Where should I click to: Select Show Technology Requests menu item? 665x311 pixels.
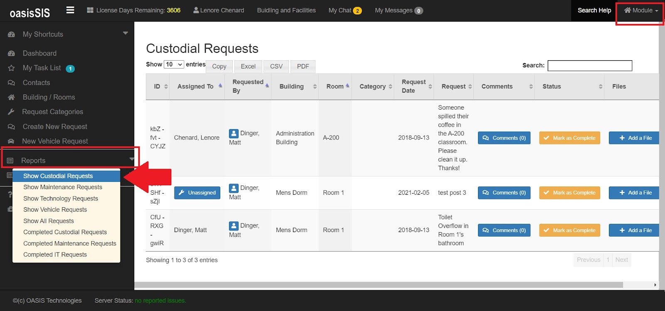66,198
